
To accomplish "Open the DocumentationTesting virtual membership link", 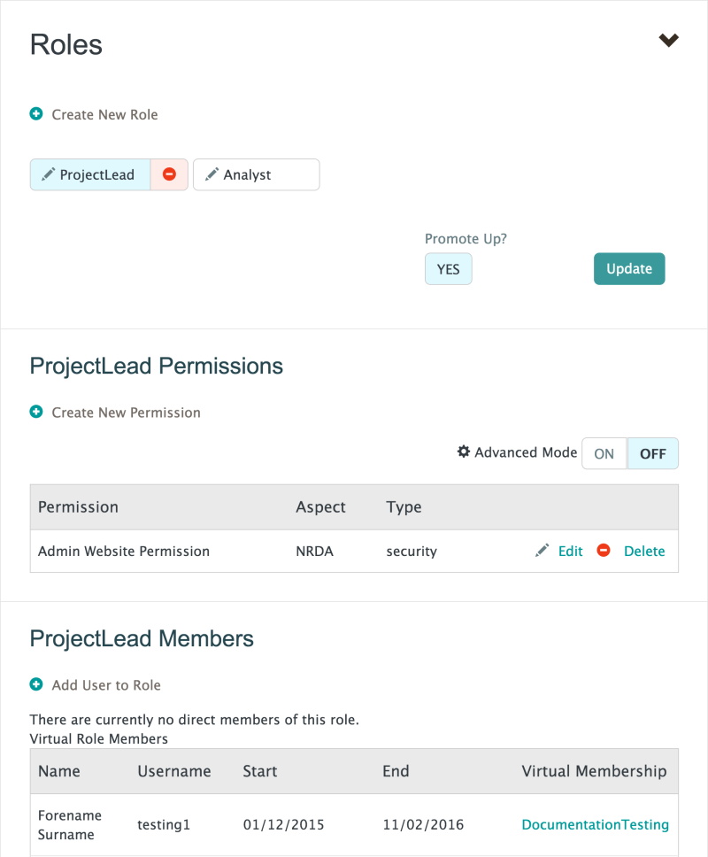I will click(x=595, y=824).
